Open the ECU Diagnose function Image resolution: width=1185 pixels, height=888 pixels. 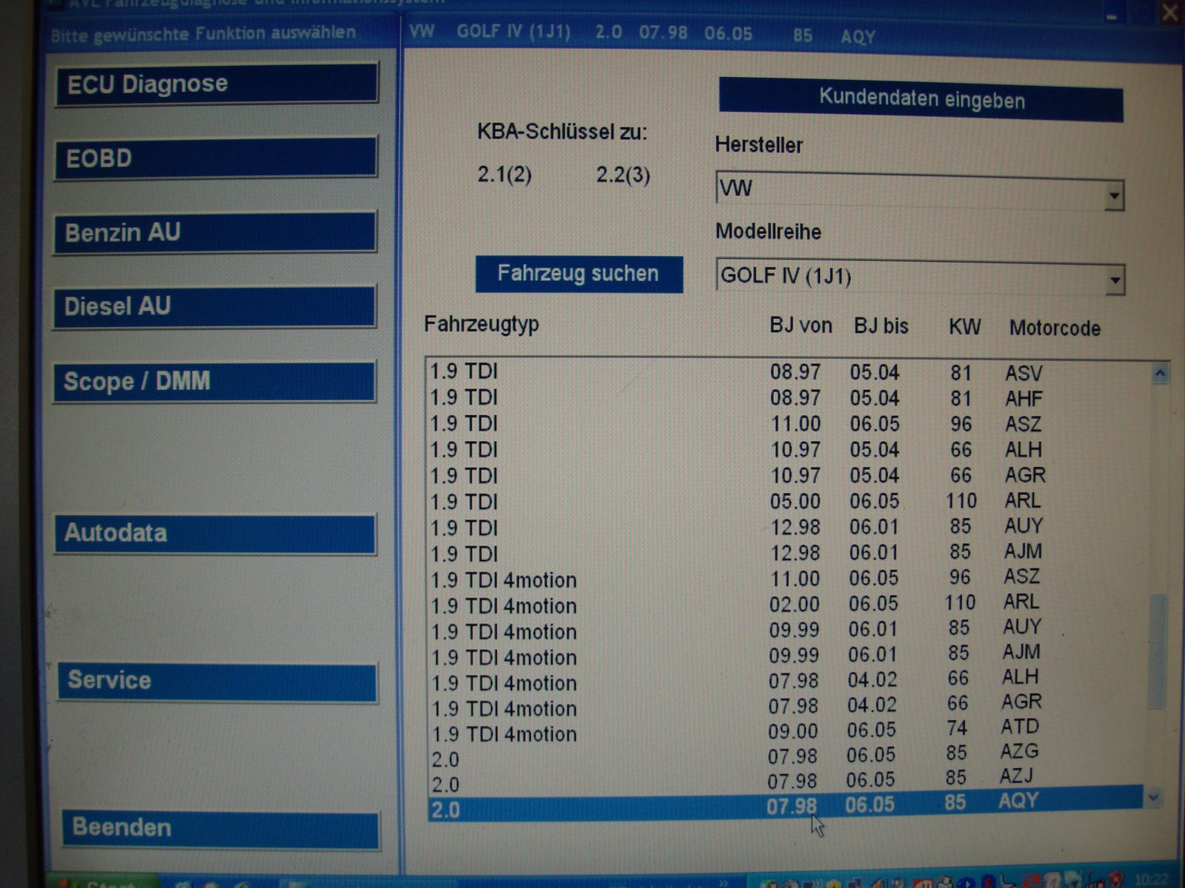[x=216, y=84]
